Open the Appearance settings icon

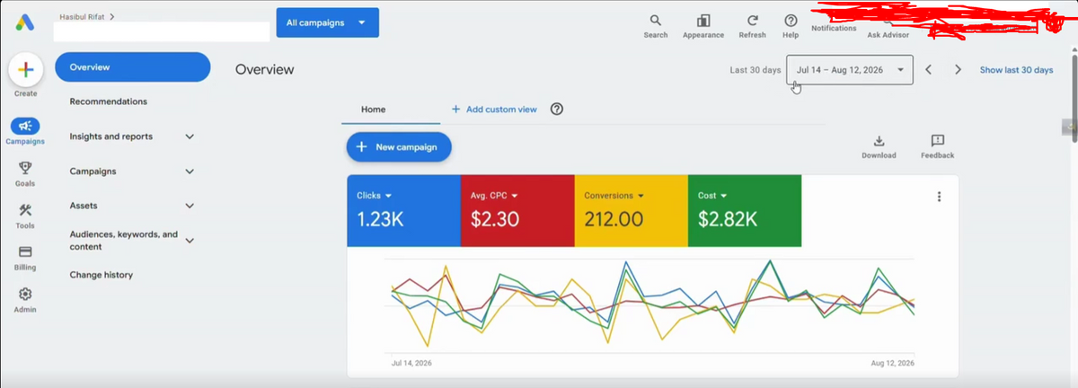[x=702, y=21]
